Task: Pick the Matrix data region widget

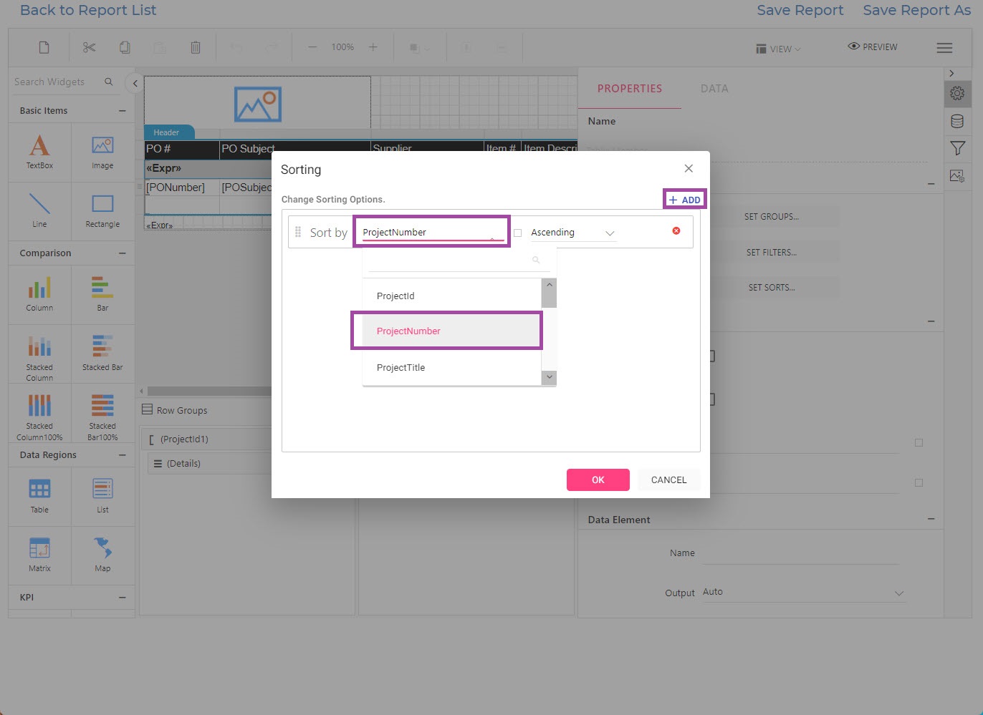Action: pyautogui.click(x=39, y=554)
